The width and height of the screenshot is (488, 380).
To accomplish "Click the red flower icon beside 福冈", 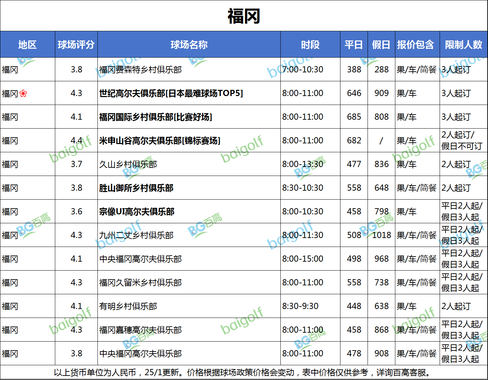I will 23,93.
